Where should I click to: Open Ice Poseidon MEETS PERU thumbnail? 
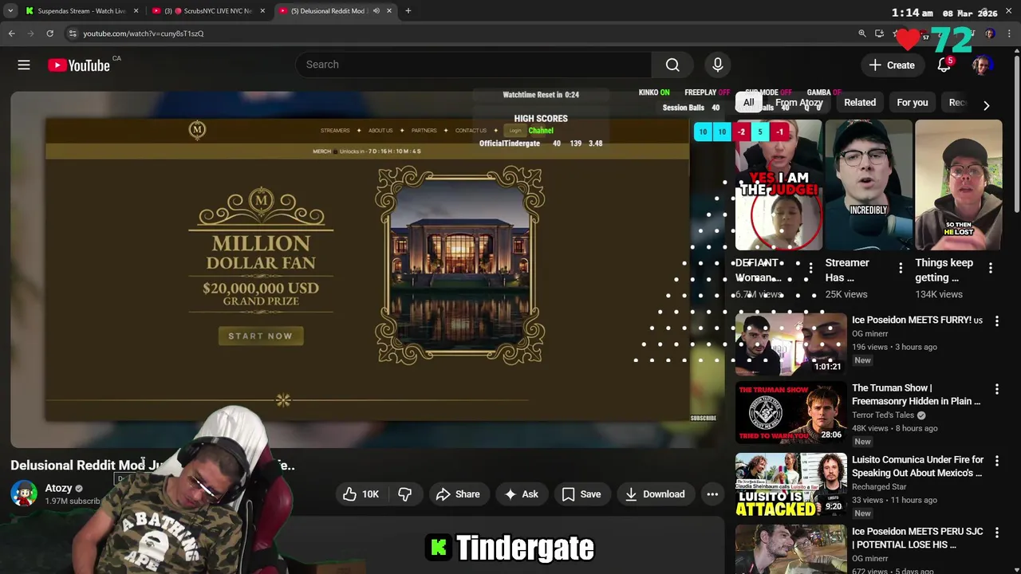tap(790, 549)
